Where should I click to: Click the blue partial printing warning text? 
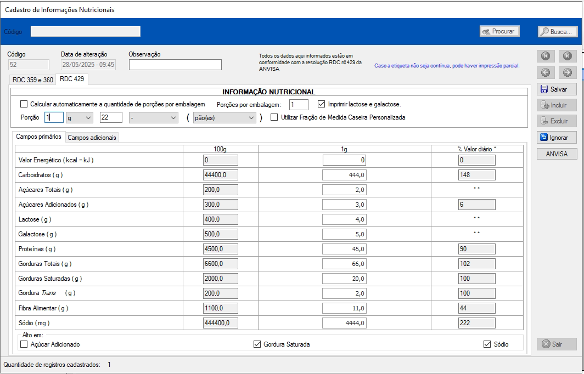coord(447,65)
